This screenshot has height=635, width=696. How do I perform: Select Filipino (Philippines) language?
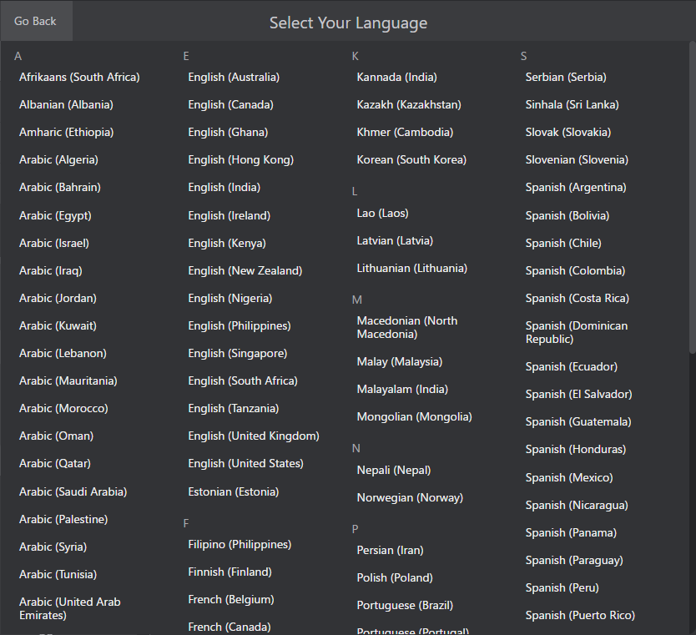(x=240, y=543)
